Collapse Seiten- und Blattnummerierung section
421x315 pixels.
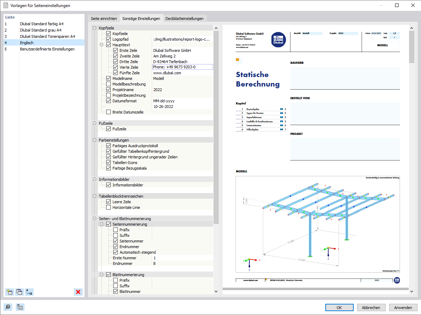click(x=94, y=219)
